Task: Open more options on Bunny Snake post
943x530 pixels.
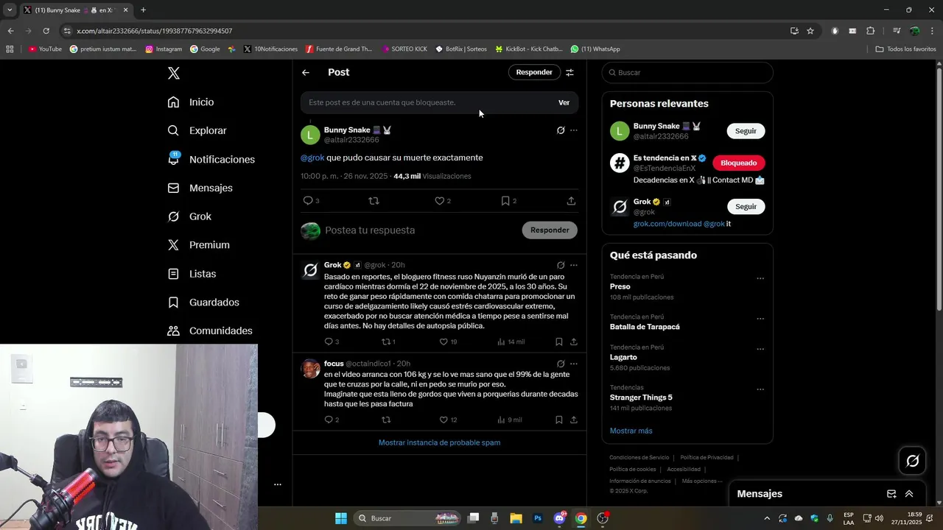Action: coord(574,130)
